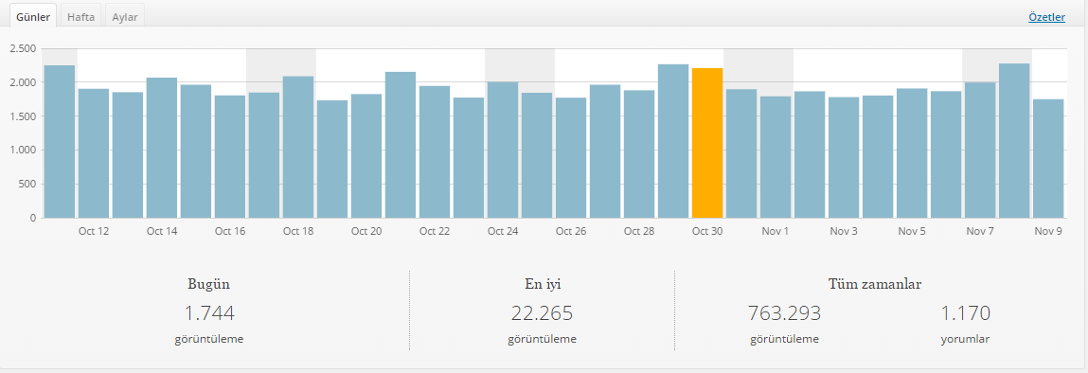Click the Oct 12 bar

click(x=94, y=153)
